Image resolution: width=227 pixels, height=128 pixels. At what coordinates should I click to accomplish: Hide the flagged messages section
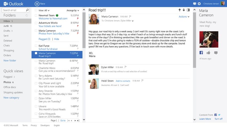pyautogui.click(x=56, y=39)
